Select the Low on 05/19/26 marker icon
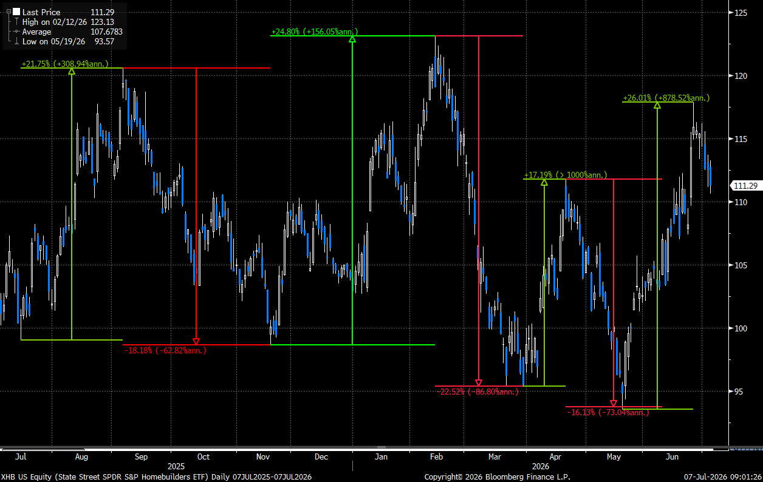Screen dimensions: 763x482 (16, 41)
